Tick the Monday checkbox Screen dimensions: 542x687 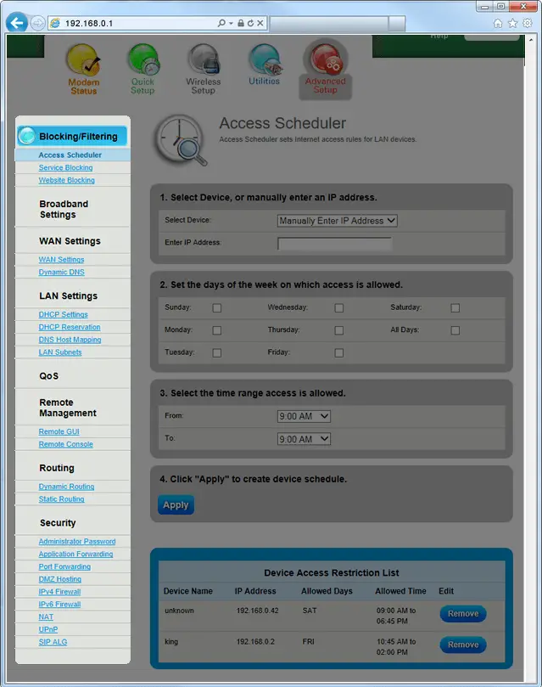coord(216,330)
